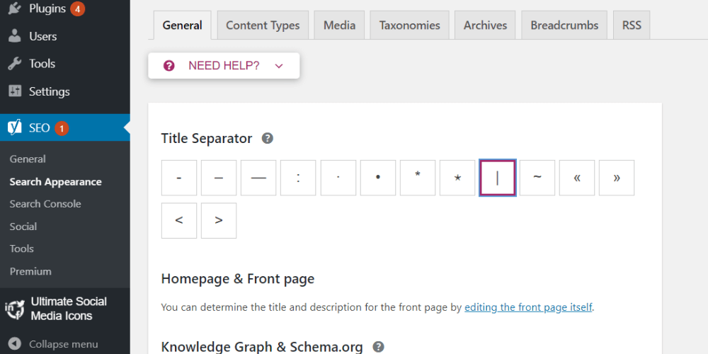Choose the colon title separator

(x=298, y=178)
